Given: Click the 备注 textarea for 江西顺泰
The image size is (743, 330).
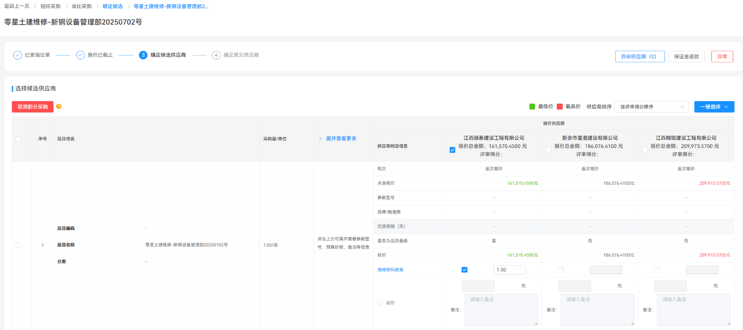Looking at the screenshot, I should (502, 310).
